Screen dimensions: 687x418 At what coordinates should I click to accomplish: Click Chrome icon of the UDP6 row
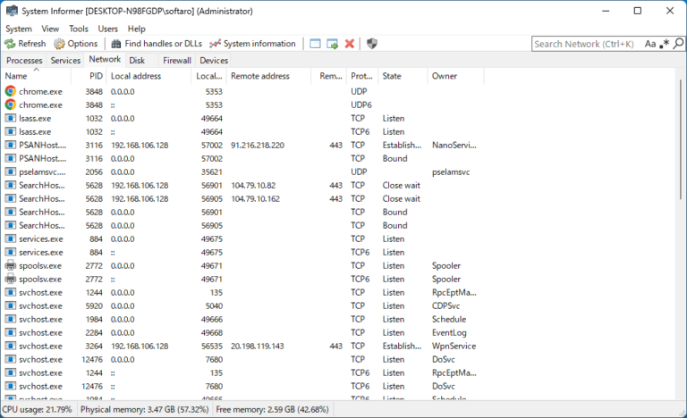tap(11, 104)
